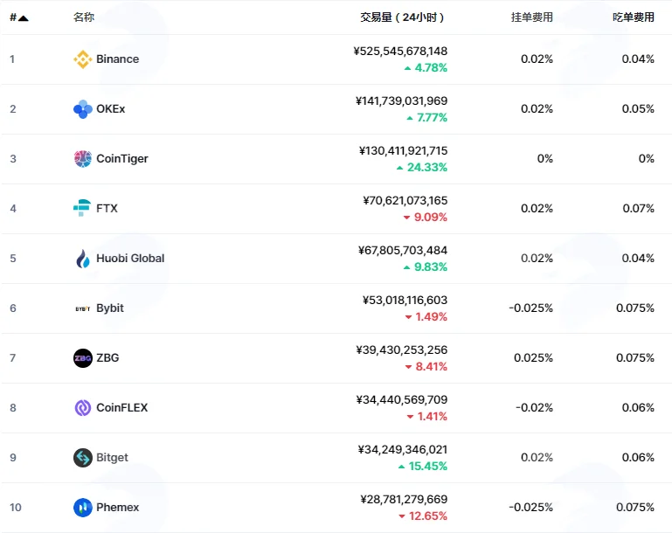Open the Huobi Global name link
This screenshot has width=672, height=533.
coord(130,259)
